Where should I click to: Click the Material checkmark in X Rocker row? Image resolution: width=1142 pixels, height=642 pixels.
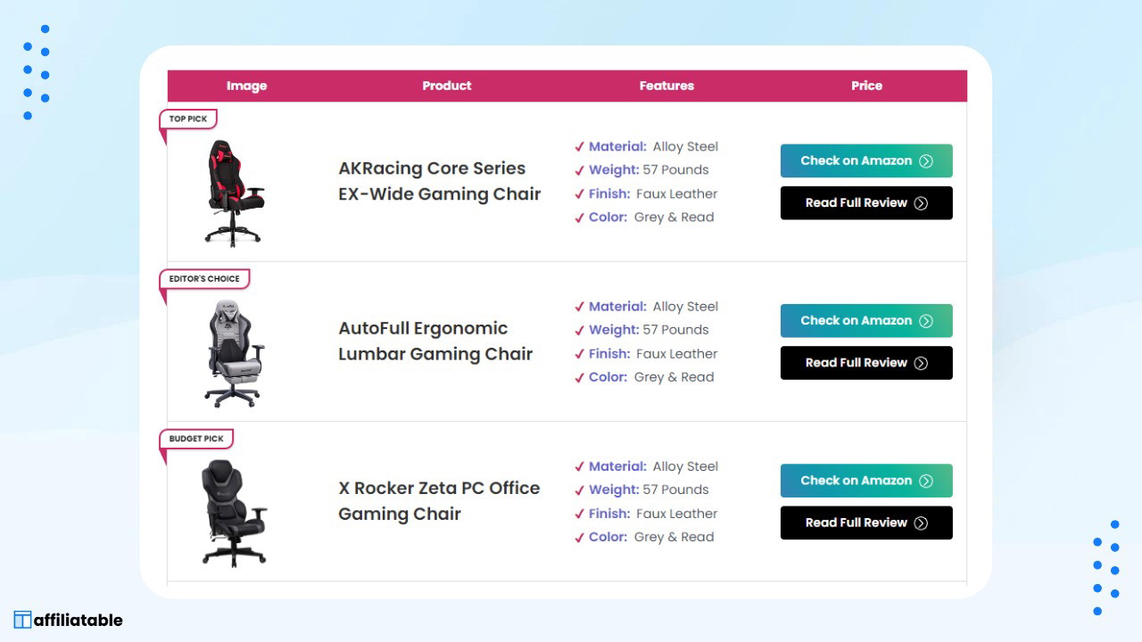(580, 466)
